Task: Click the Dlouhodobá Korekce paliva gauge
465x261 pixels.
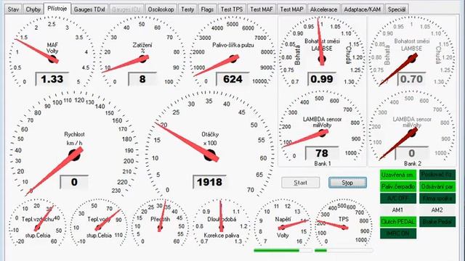Action: coord(221,223)
